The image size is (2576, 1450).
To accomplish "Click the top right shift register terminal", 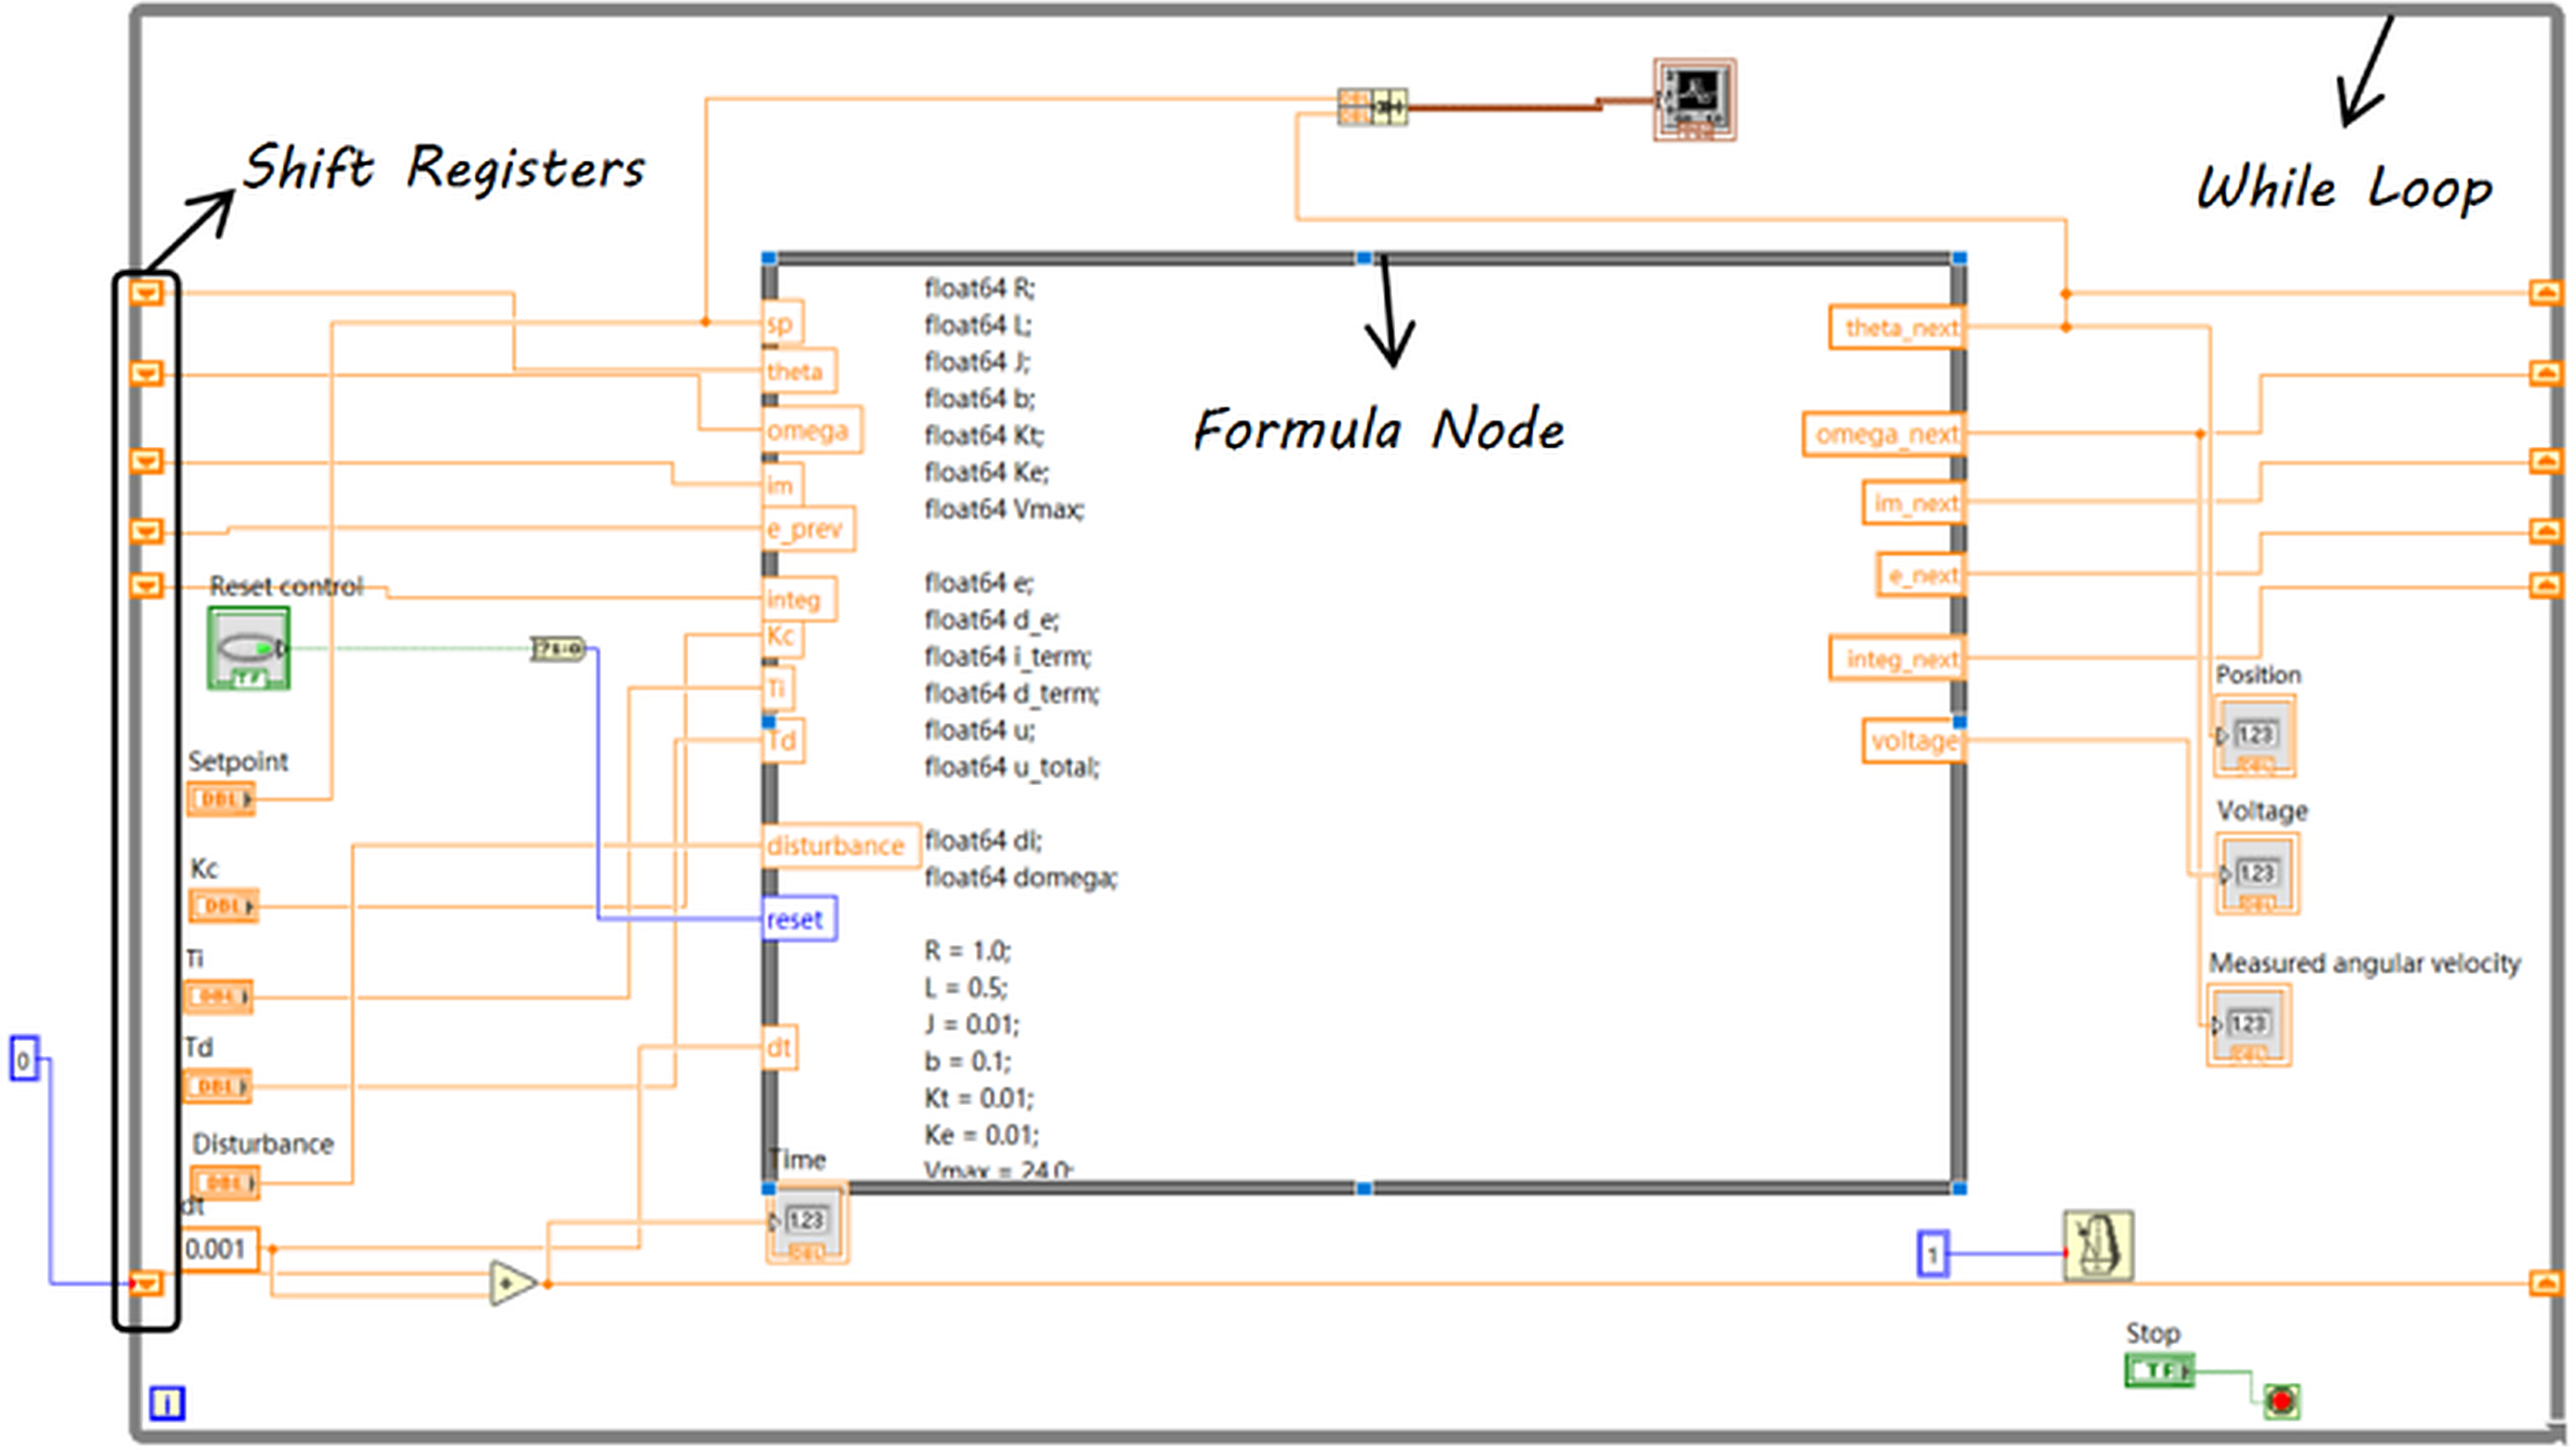I will click(x=2546, y=293).
